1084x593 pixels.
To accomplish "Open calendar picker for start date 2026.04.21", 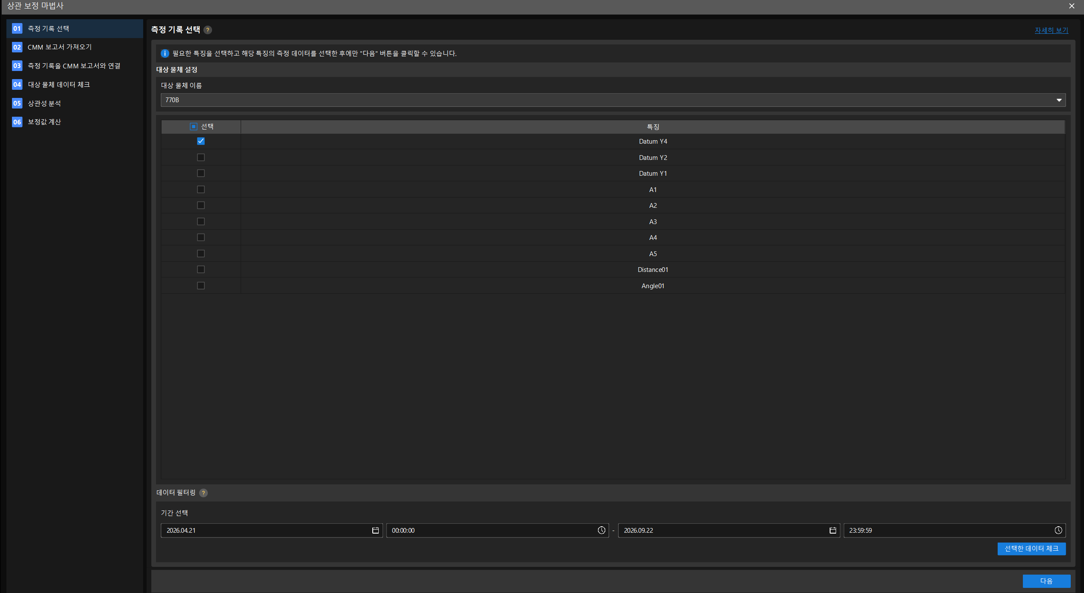I will [375, 530].
